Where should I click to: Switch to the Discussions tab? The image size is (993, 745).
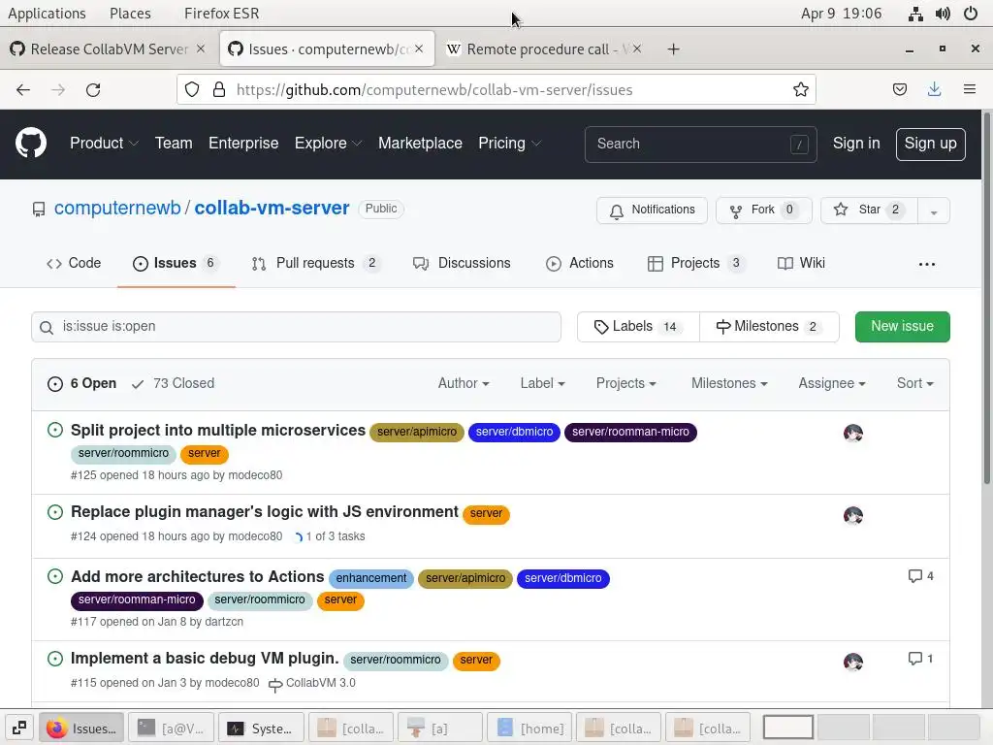462,263
